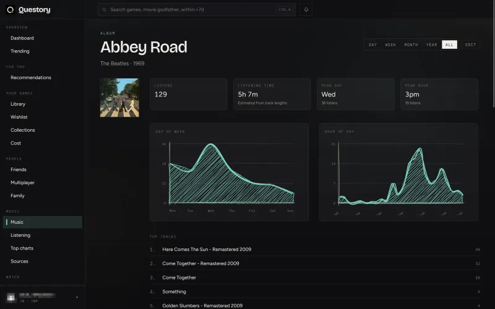The width and height of the screenshot is (495, 309).
Task: Click the '36 listens' text
Action: [329, 103]
